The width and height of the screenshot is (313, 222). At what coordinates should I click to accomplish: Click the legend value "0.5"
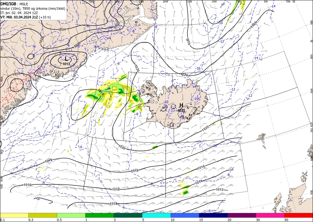pyautogui.click(x=59, y=220)
